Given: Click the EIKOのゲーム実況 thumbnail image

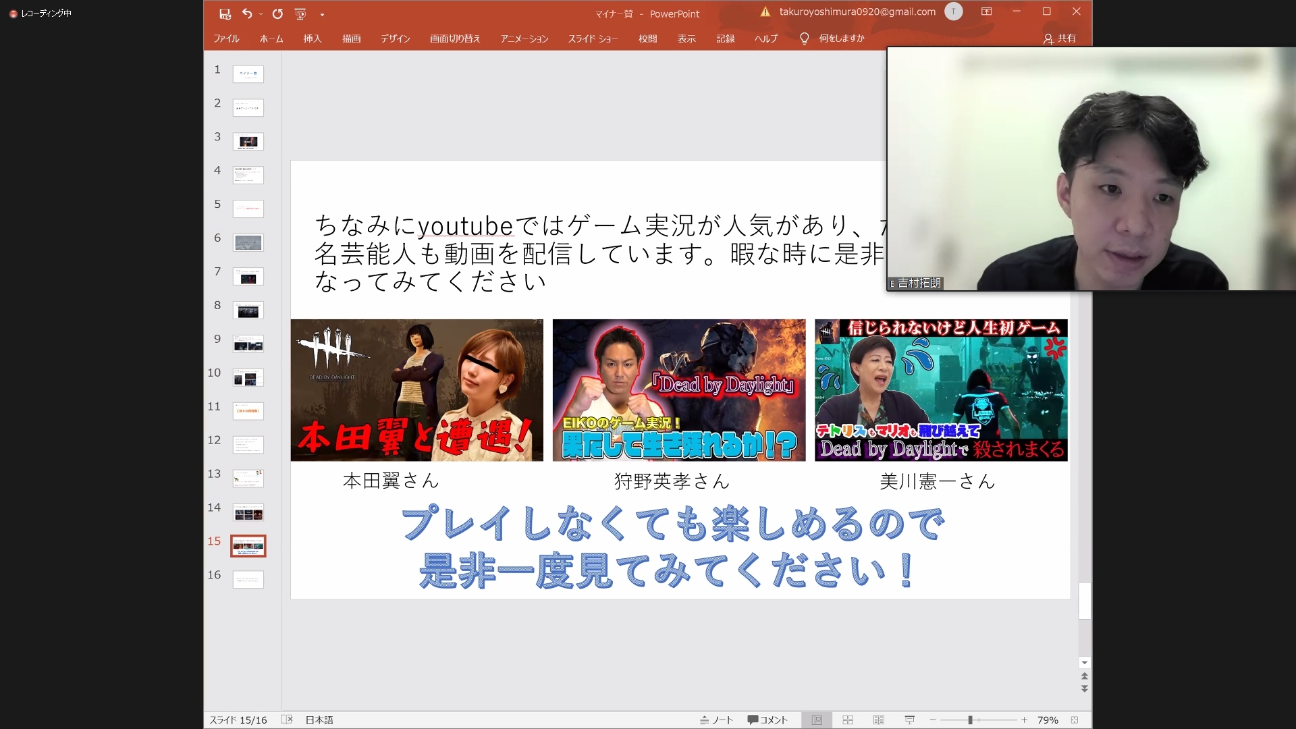Looking at the screenshot, I should coord(679,390).
